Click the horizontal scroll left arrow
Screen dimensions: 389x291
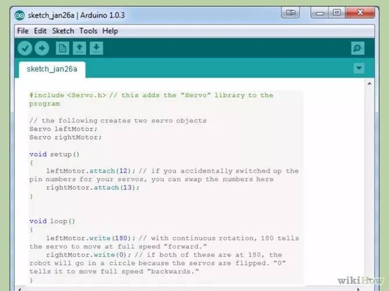click(20, 289)
